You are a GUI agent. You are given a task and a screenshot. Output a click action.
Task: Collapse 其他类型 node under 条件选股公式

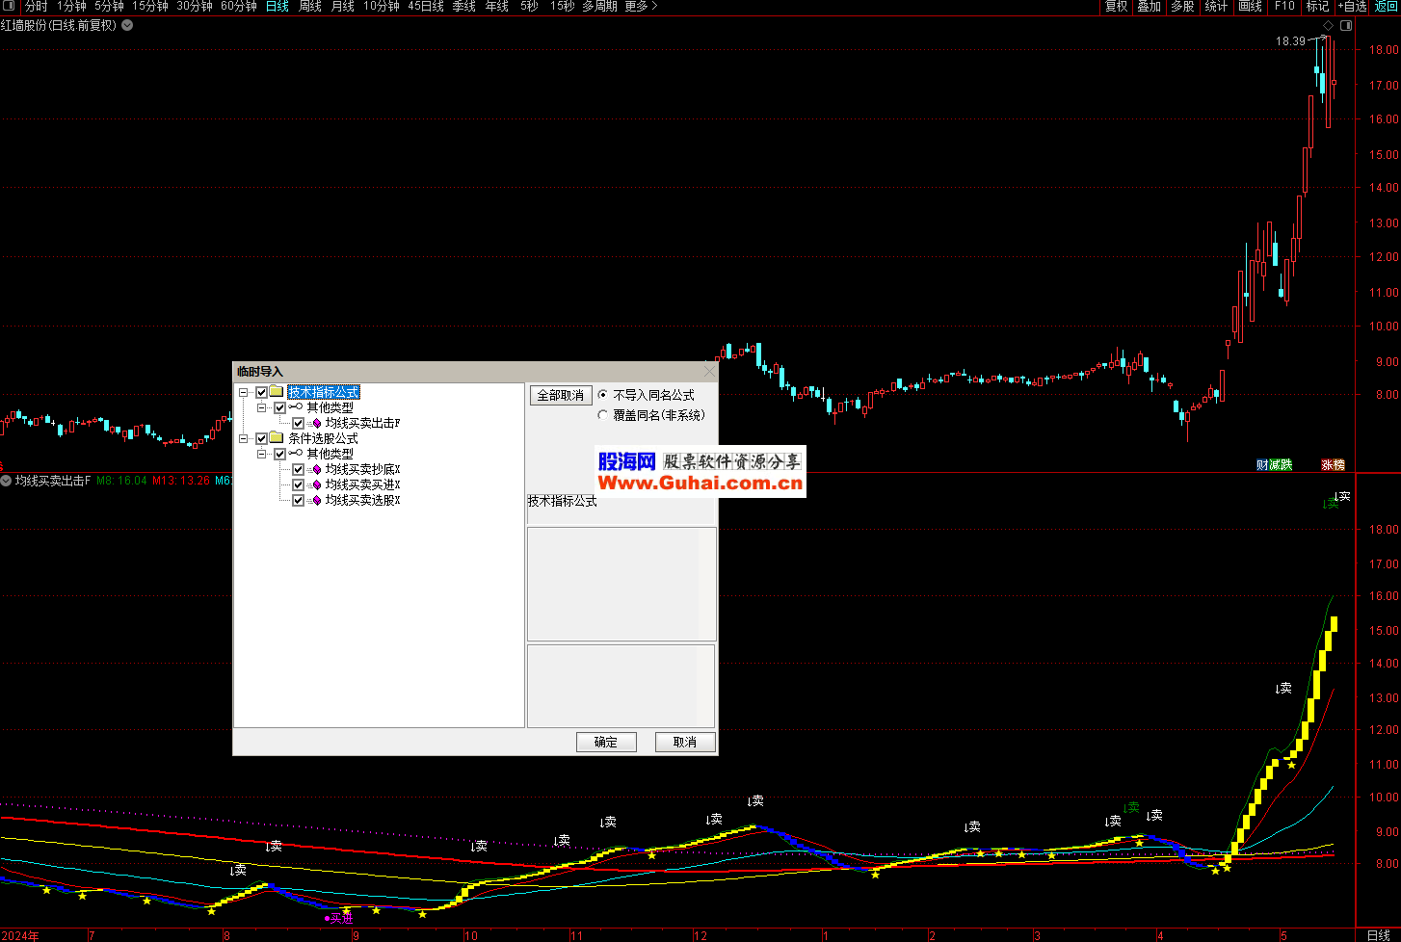click(262, 454)
